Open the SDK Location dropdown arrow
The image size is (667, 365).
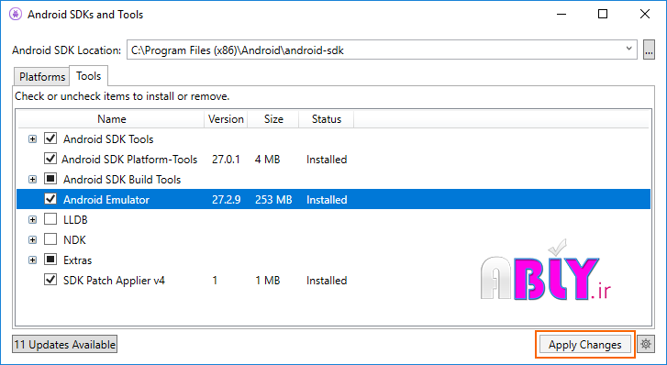(x=628, y=50)
